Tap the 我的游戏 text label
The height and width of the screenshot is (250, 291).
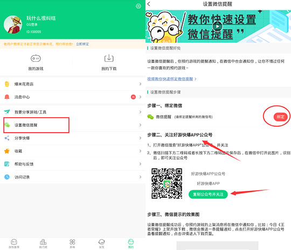[x=36, y=69]
